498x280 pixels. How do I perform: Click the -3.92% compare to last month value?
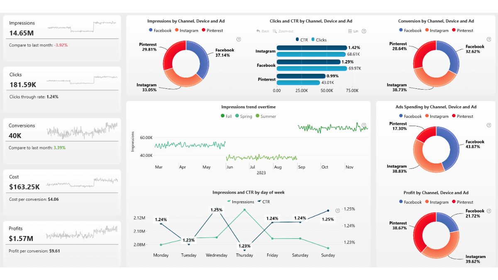[x=61, y=45]
